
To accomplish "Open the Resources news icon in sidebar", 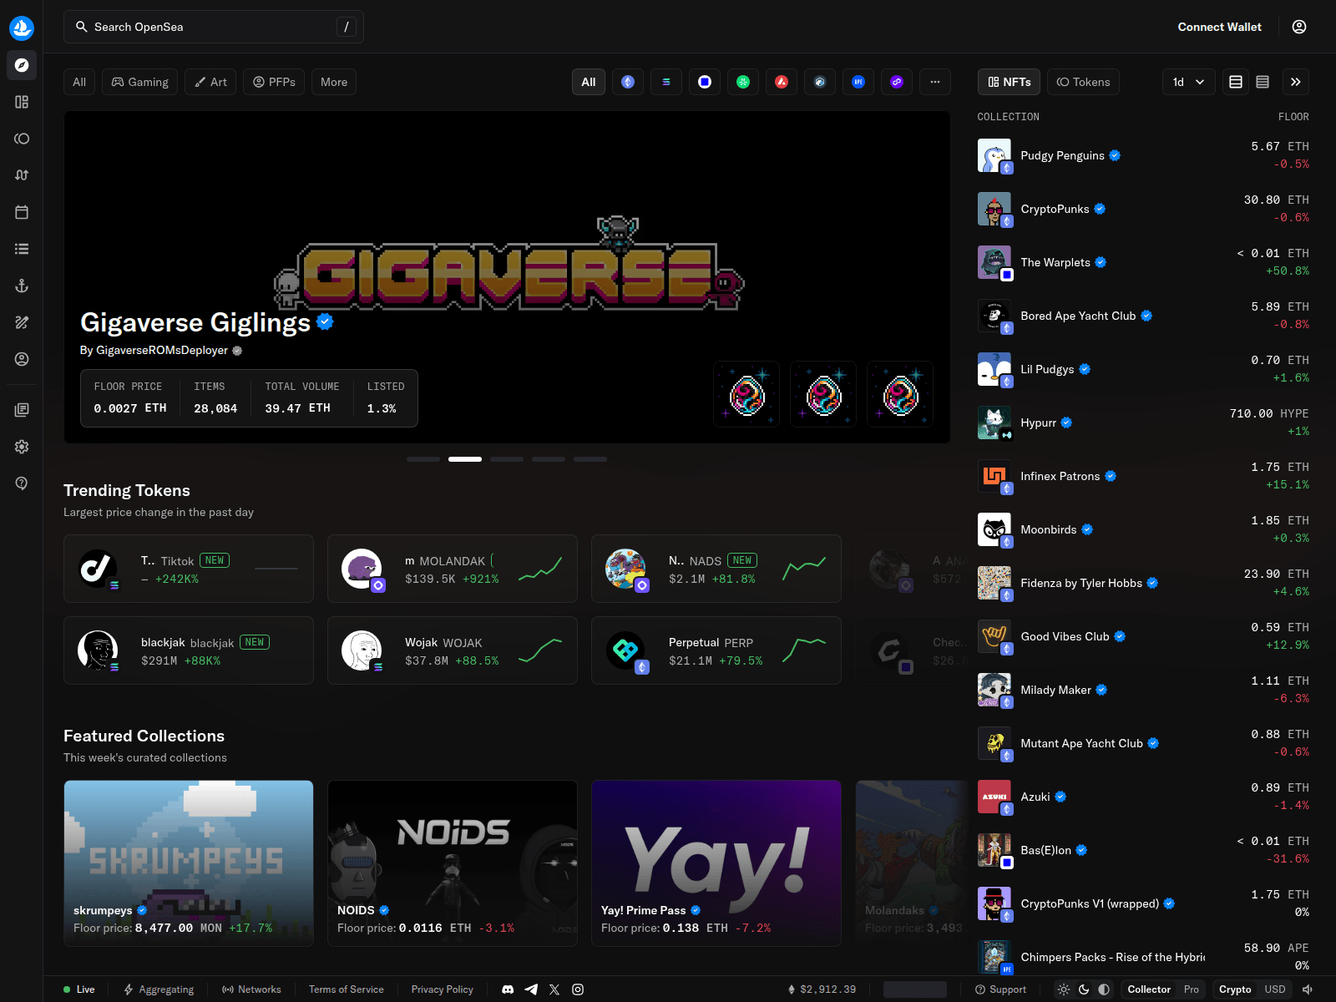I will point(22,410).
